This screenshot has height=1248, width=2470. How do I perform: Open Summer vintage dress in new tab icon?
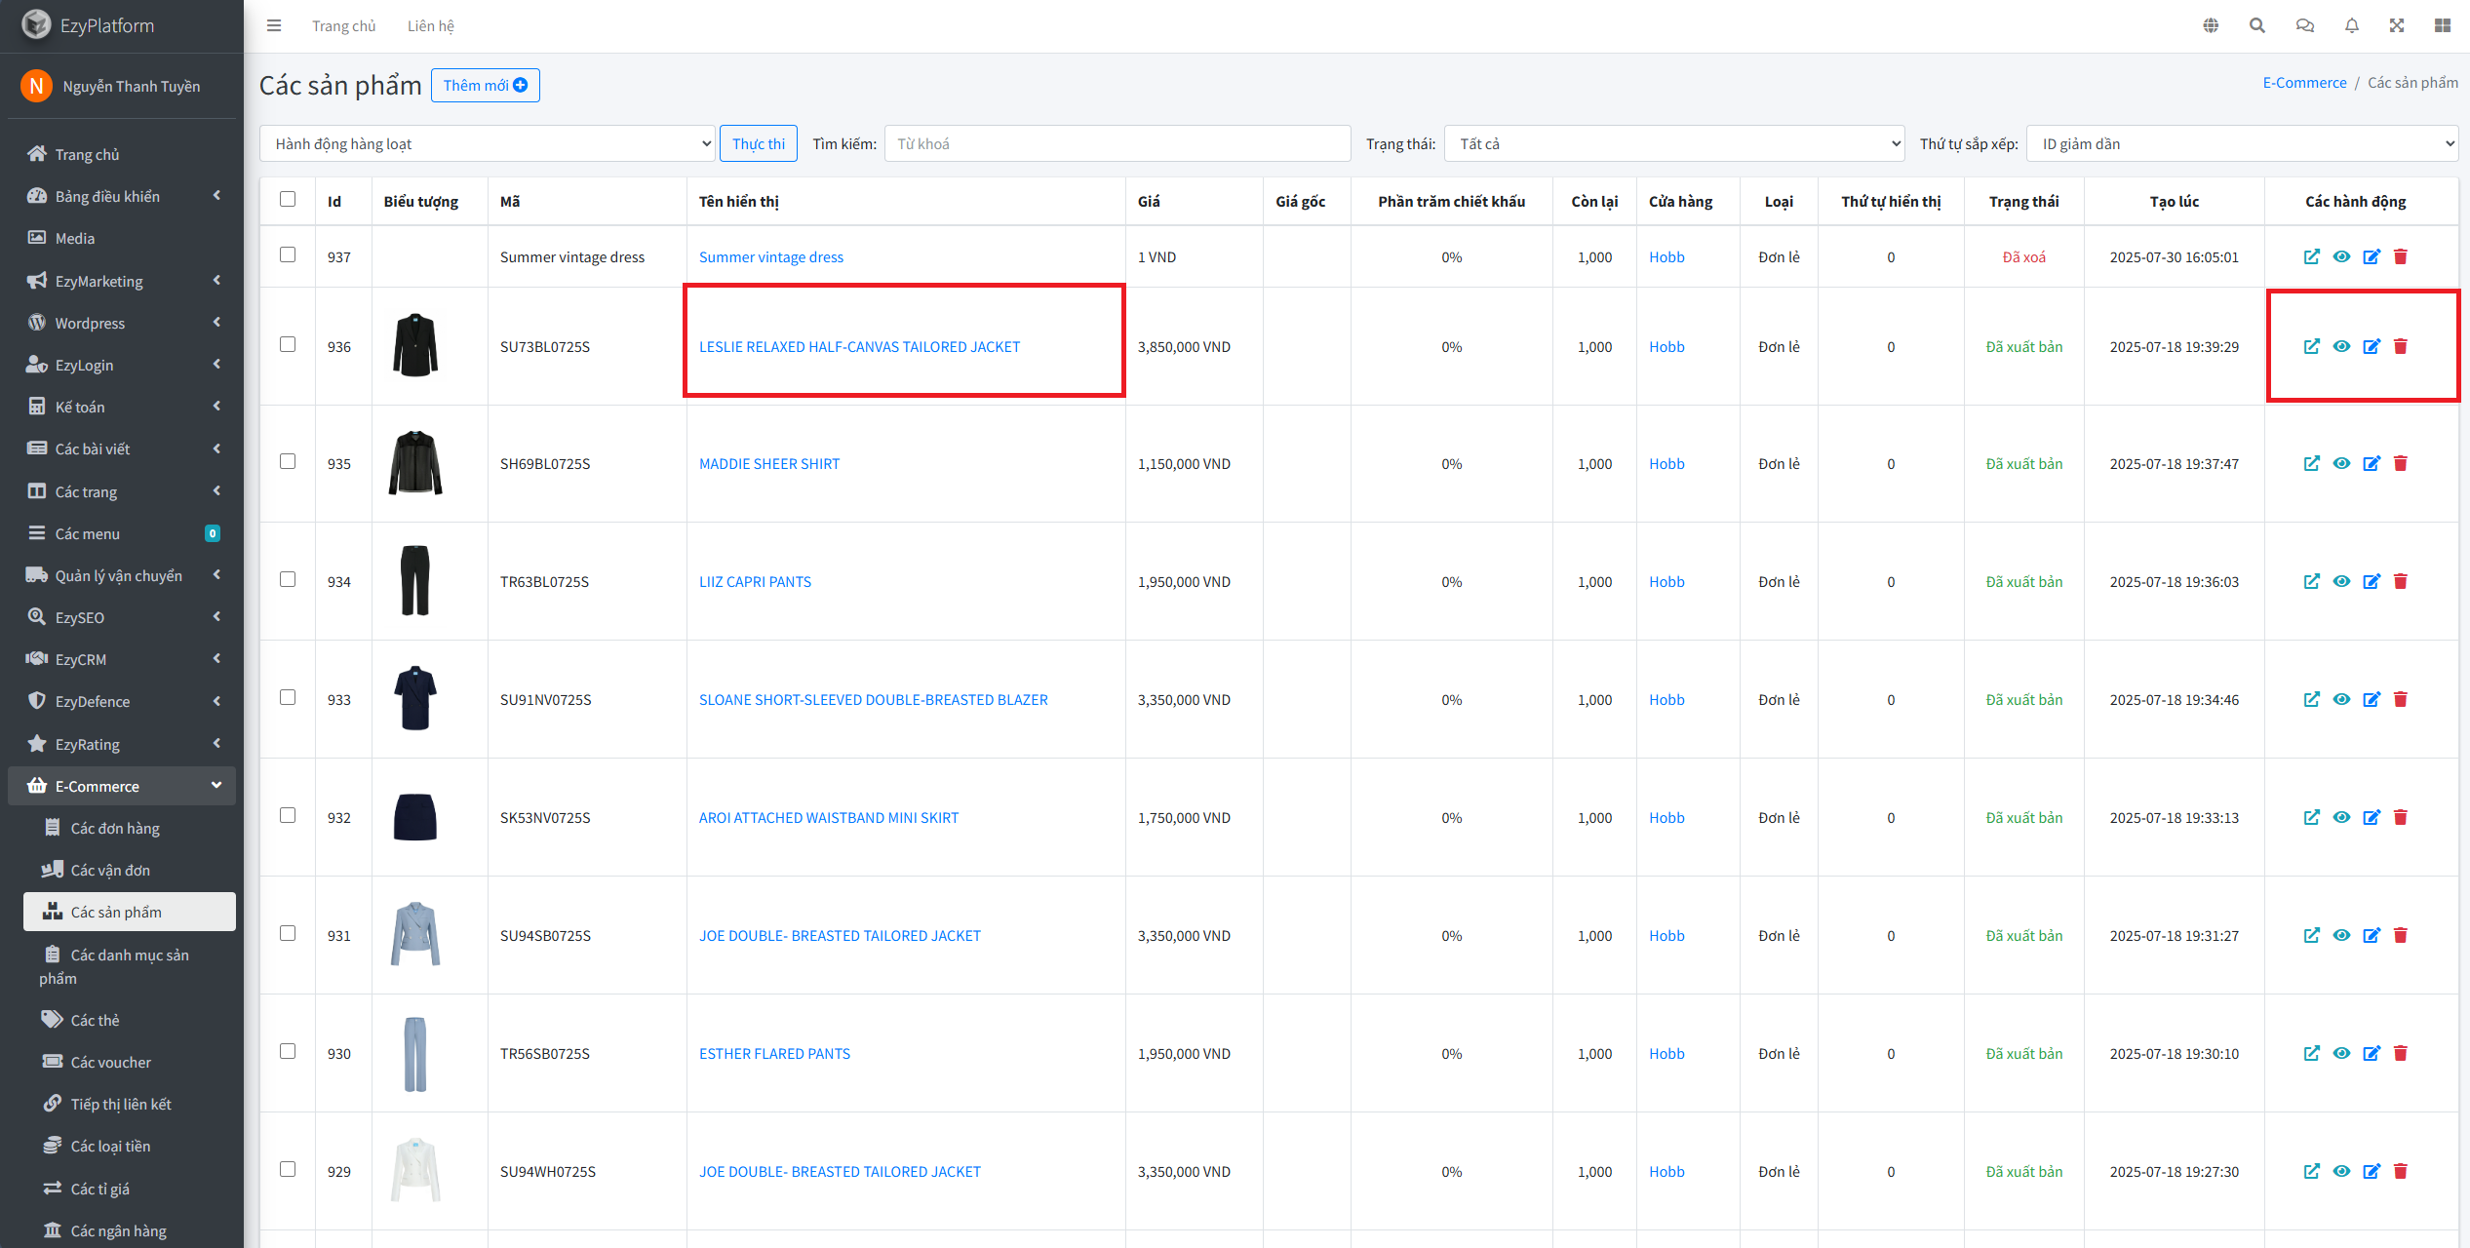click(x=2311, y=257)
